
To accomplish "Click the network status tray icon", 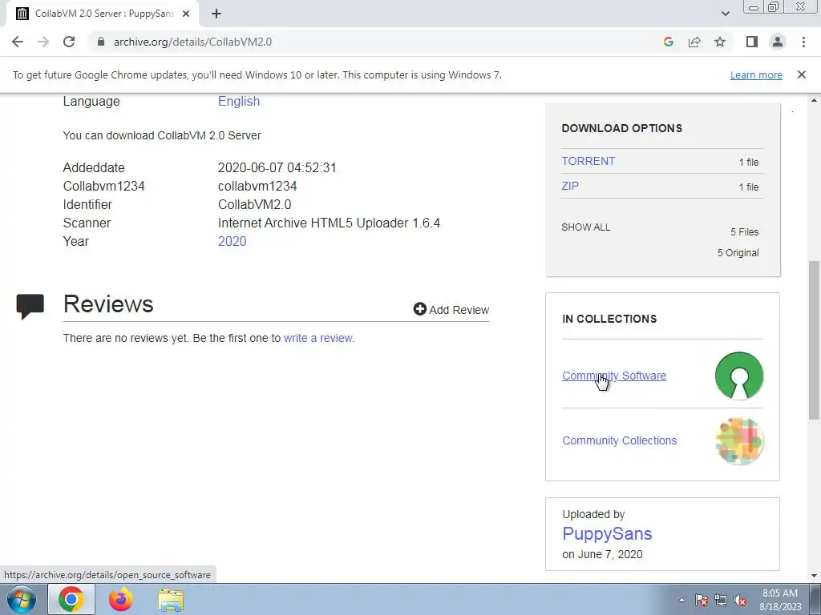I will pyautogui.click(x=721, y=600).
